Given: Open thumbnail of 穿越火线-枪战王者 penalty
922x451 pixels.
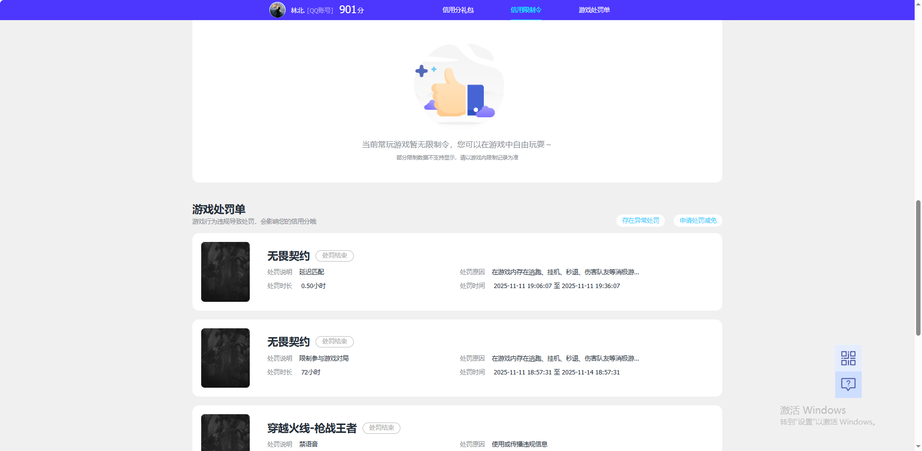Looking at the screenshot, I should [225, 432].
